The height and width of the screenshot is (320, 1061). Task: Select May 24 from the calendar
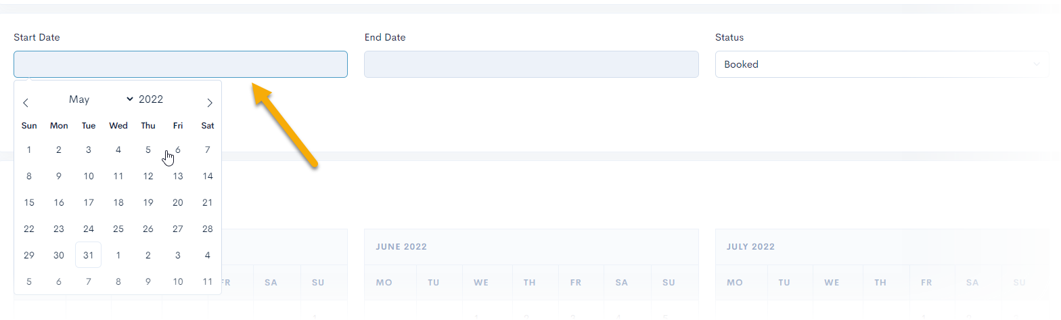coord(89,229)
